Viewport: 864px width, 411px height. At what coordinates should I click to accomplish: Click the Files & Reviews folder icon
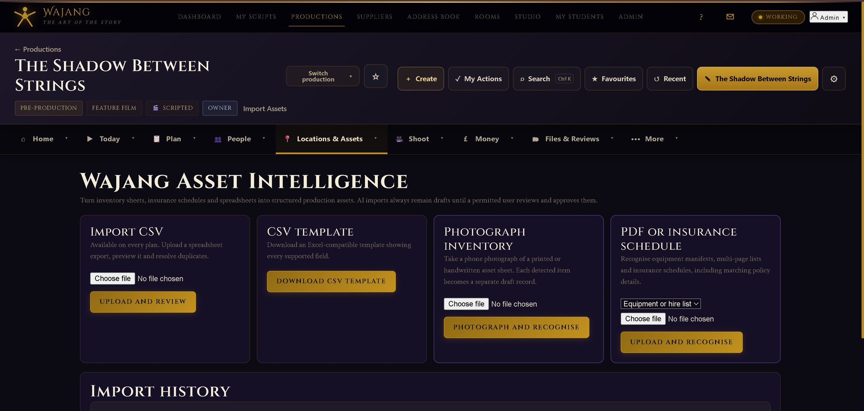pyautogui.click(x=535, y=139)
